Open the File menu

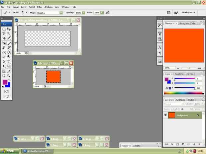[x=3, y=7]
